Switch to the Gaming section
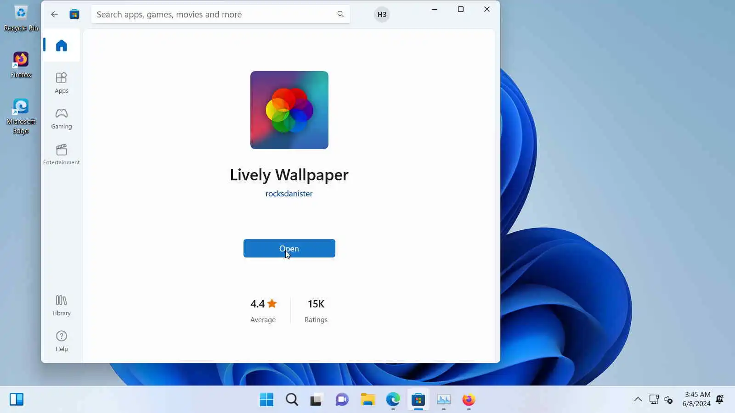 (x=62, y=118)
